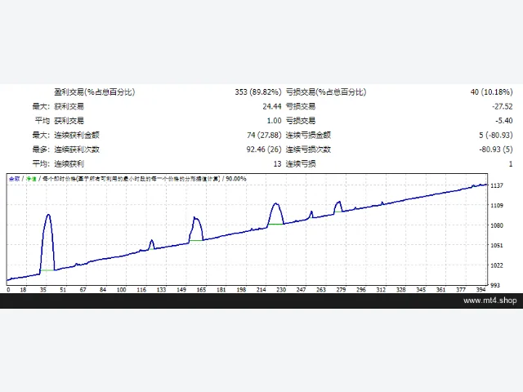The image size is (523, 392).
Task: Click the green "净值" chart legend label
Action: point(31,179)
